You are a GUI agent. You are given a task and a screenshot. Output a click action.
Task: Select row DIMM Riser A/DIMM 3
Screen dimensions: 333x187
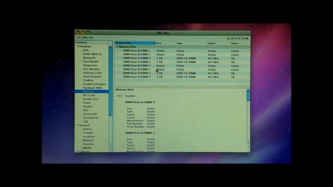(x=182, y=73)
